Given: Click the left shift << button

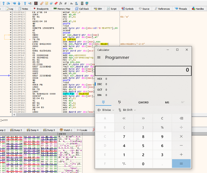Looking at the screenshot, I should pos(124,118).
